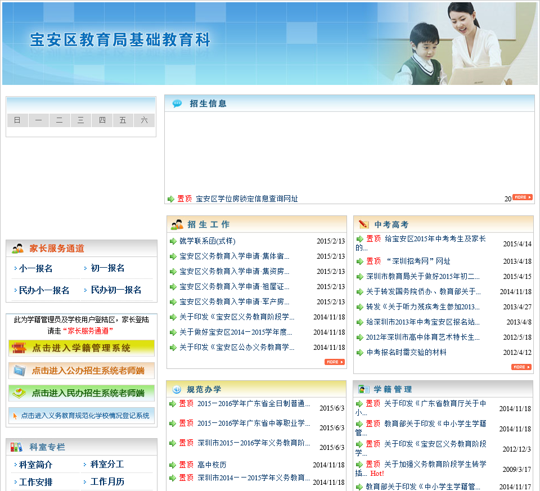Screen dimensions: 540x491
Task: Click the 学籍管理 ID card icon
Action: pyautogui.click(x=364, y=389)
